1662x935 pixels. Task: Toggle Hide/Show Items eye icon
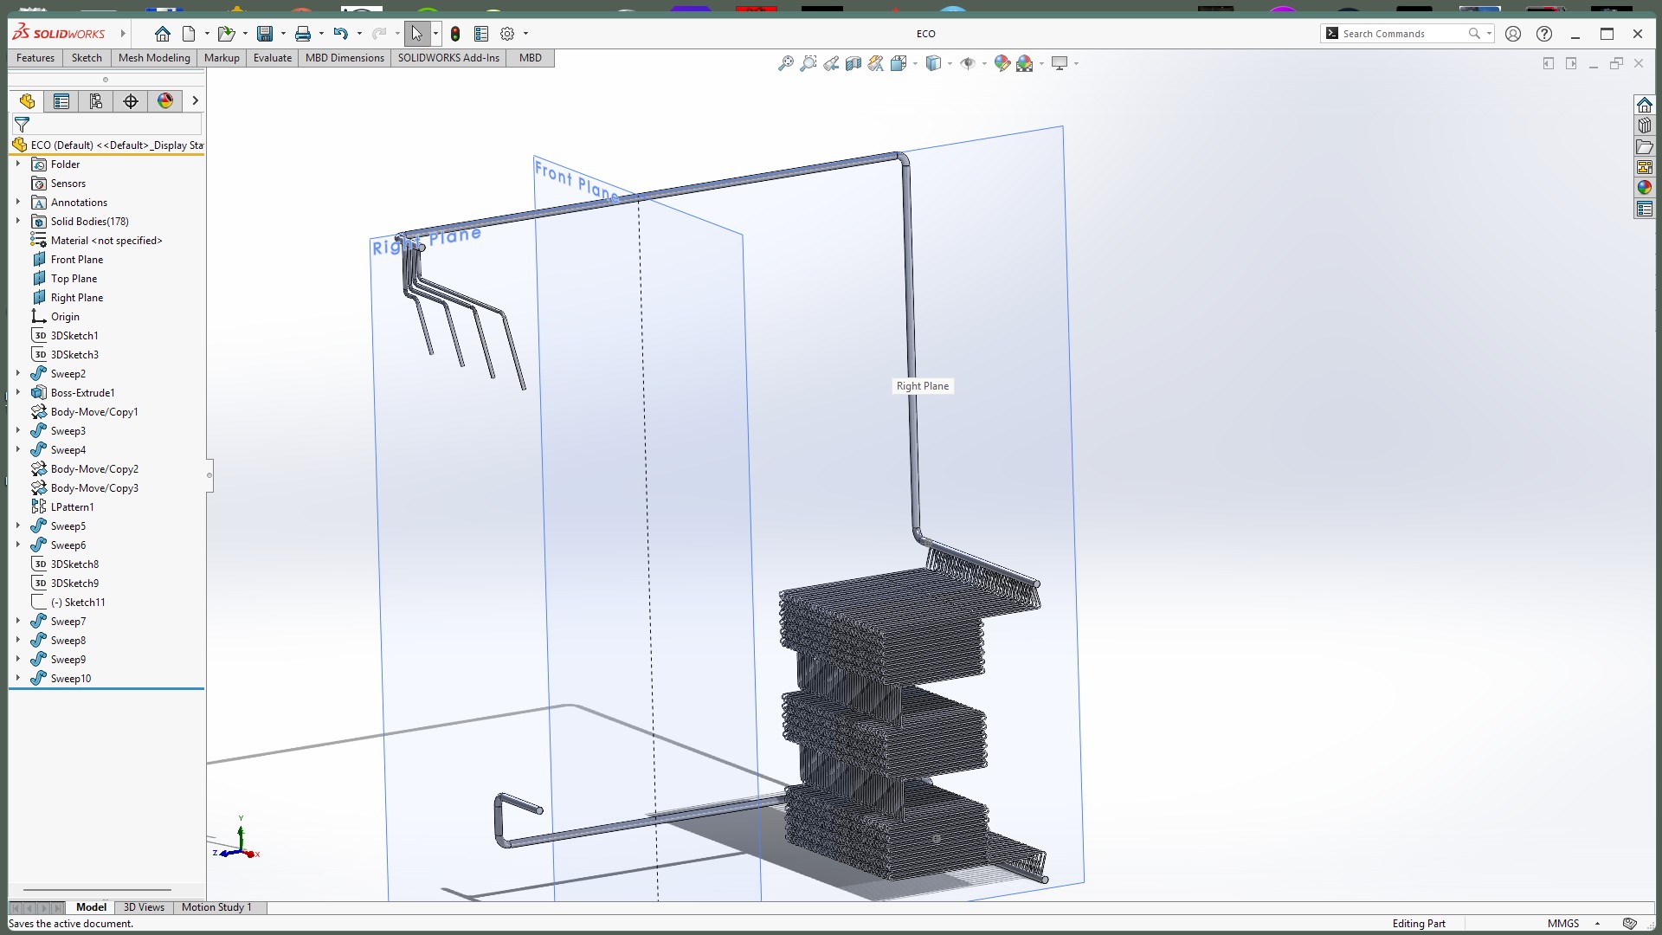pyautogui.click(x=968, y=63)
